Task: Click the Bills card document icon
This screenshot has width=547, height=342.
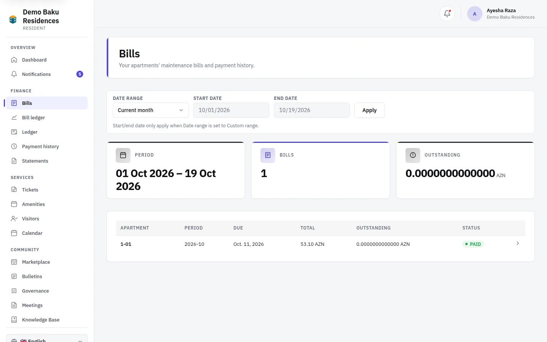Action: click(x=268, y=155)
